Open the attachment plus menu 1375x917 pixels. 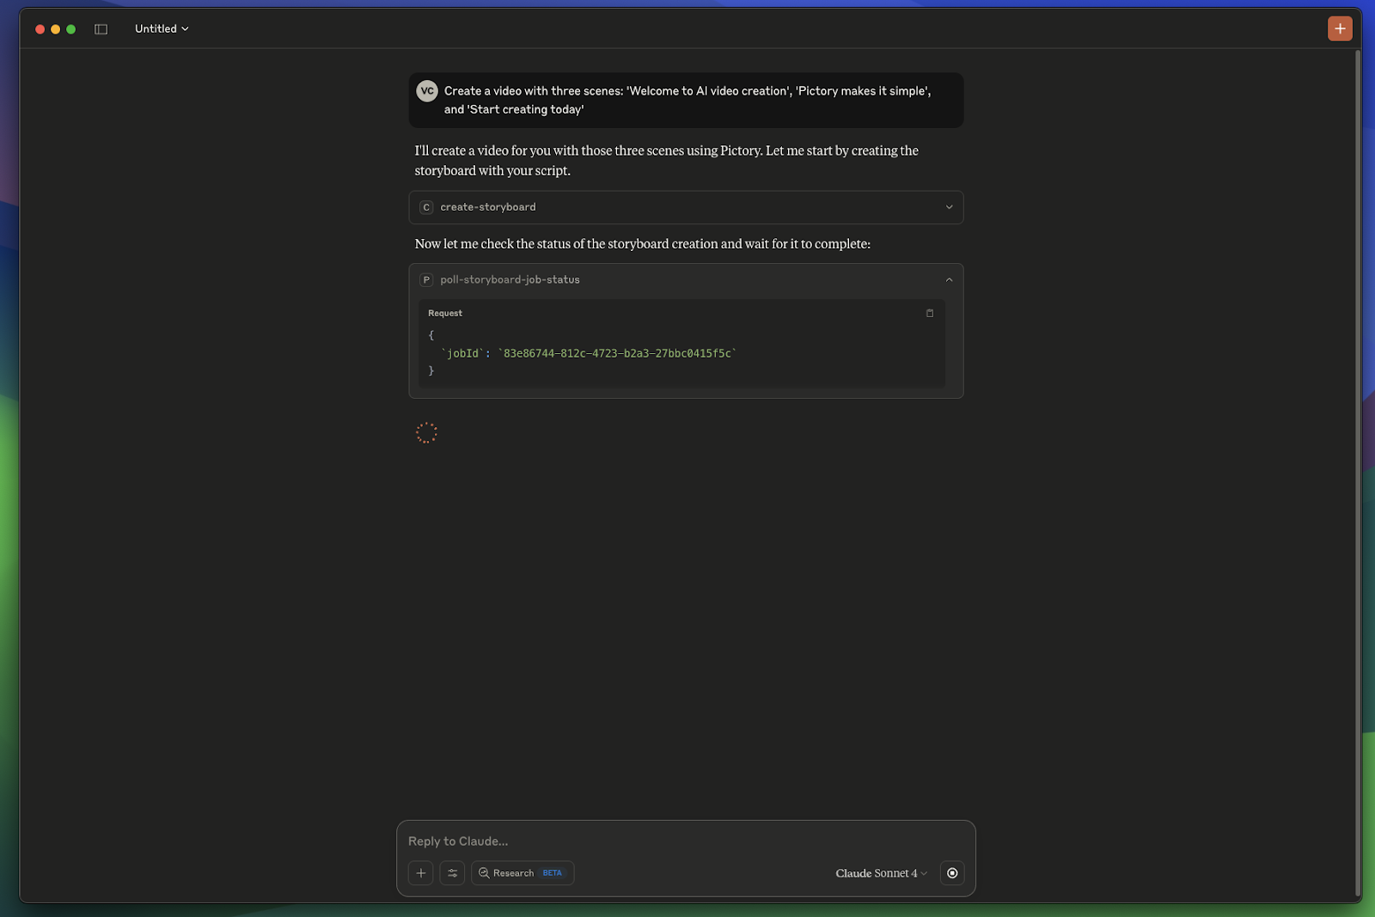point(421,873)
